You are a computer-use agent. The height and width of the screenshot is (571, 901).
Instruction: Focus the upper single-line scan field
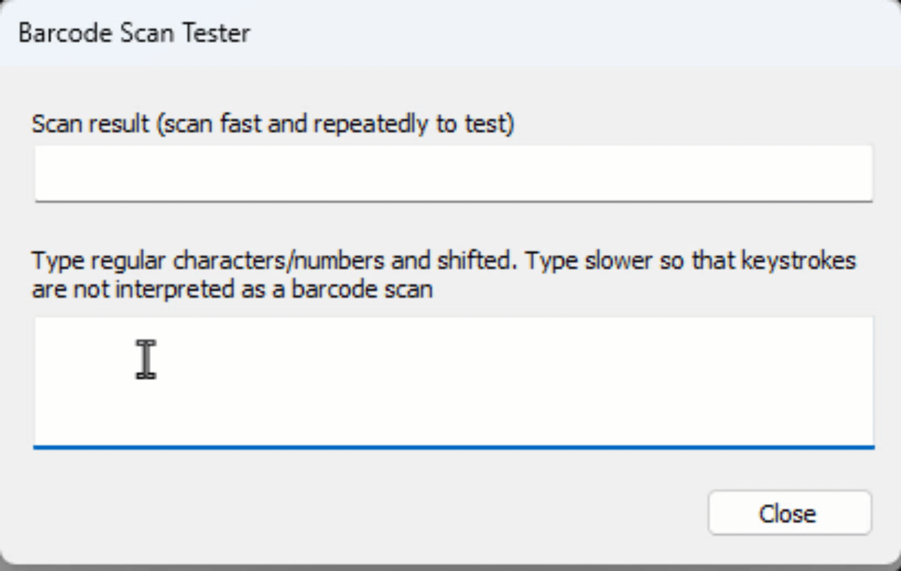pos(453,173)
